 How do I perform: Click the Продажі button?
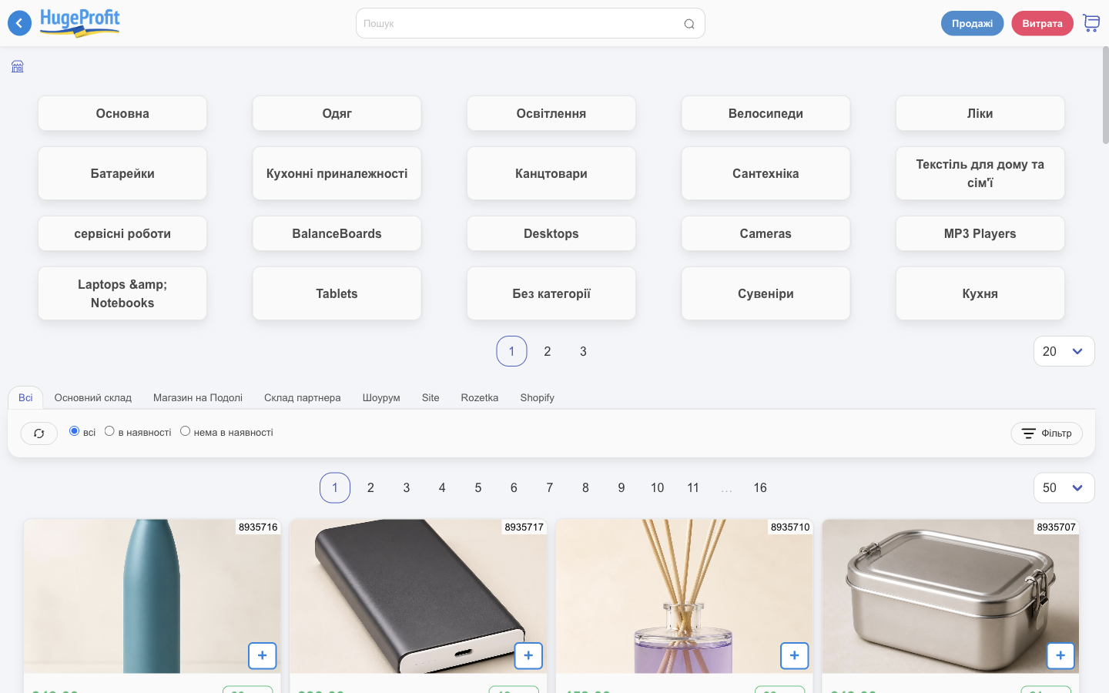tap(972, 23)
